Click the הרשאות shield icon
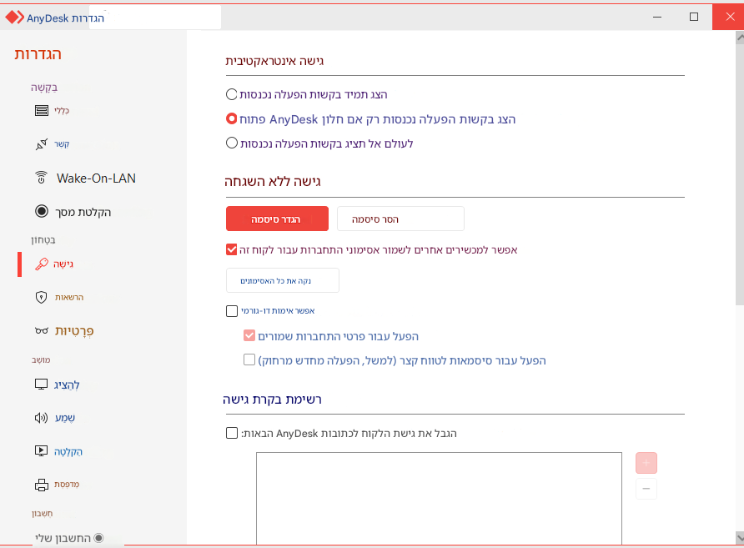The width and height of the screenshot is (744, 548). tap(41, 298)
